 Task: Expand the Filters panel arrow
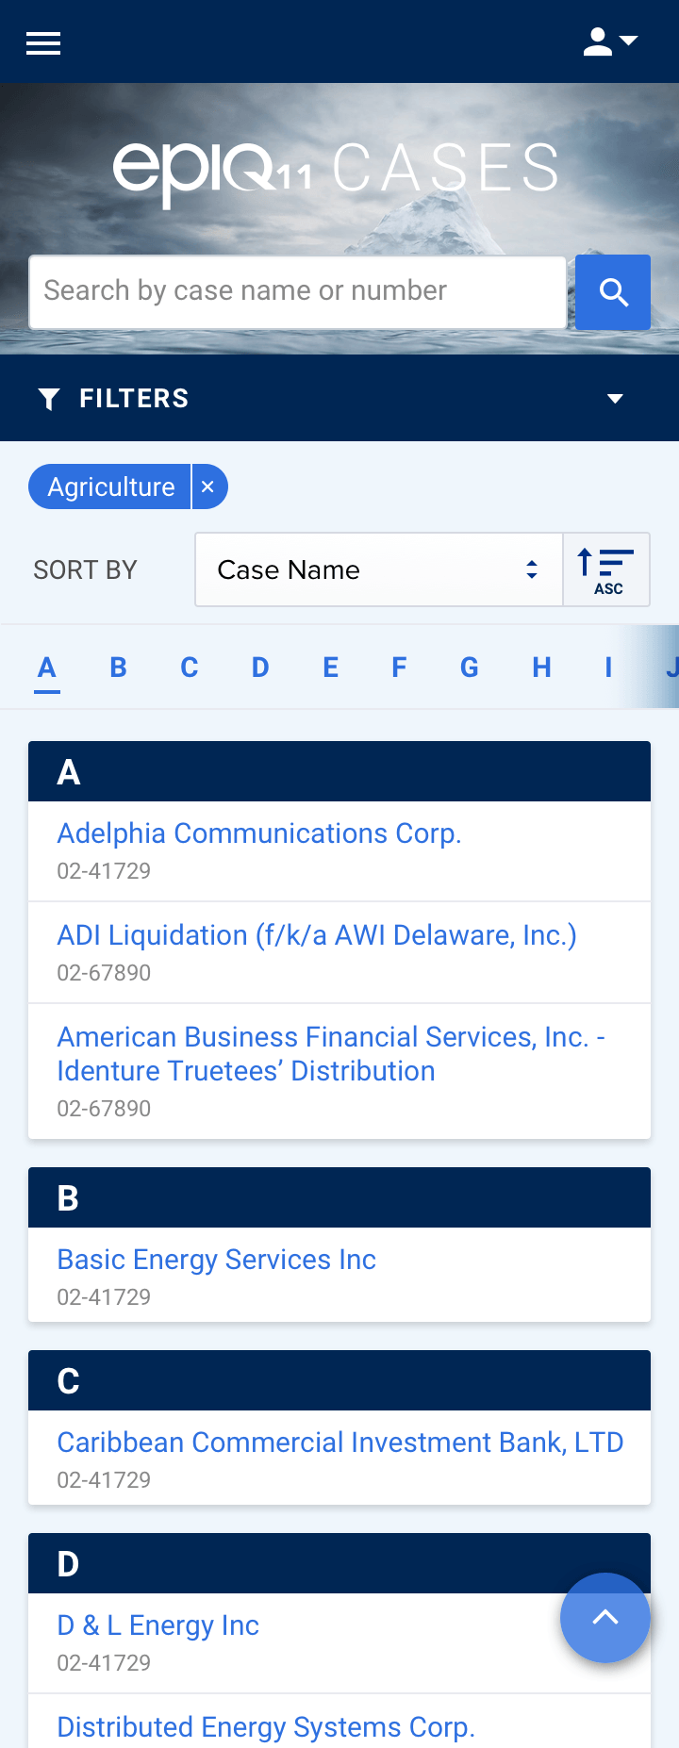click(x=615, y=399)
